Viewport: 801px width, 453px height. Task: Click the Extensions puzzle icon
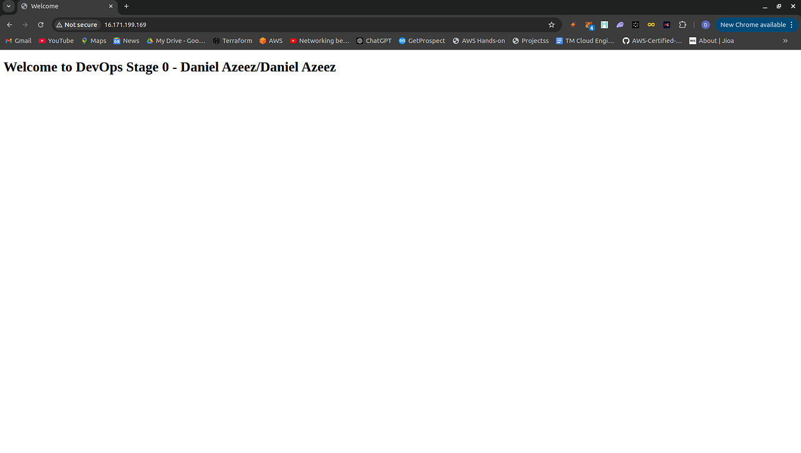tap(682, 24)
